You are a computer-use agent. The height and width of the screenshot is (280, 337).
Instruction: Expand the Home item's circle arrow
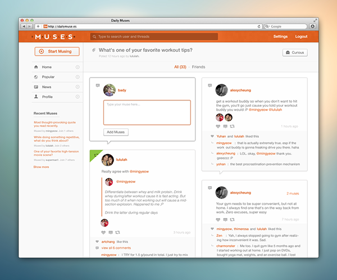(x=78, y=67)
